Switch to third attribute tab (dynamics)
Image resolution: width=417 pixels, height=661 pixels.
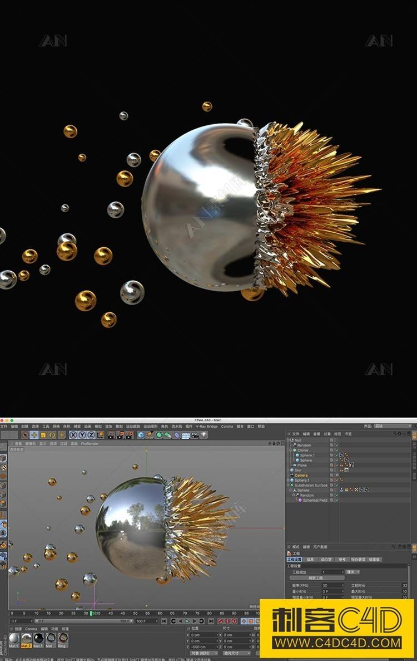[326, 560]
